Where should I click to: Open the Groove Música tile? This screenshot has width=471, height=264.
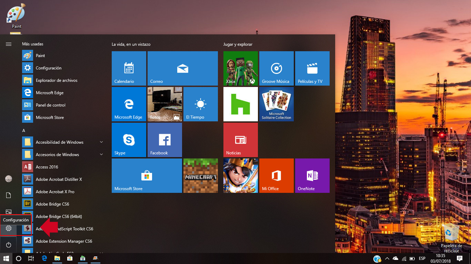[276, 68]
